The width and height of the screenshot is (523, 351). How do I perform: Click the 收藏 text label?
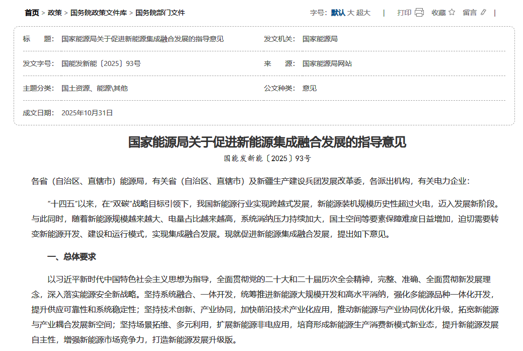point(438,13)
